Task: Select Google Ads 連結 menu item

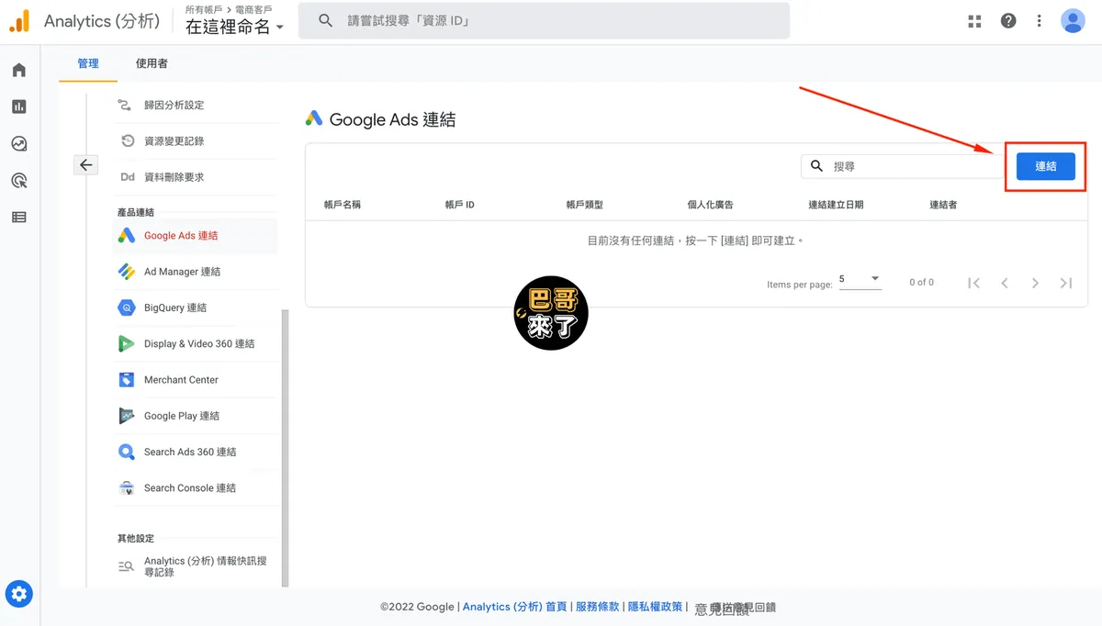Action: (195, 236)
